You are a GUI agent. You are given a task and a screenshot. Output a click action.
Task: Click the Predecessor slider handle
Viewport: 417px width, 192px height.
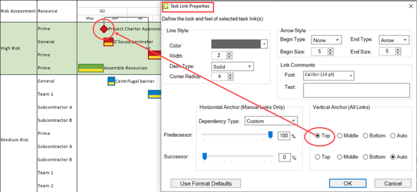(271, 135)
